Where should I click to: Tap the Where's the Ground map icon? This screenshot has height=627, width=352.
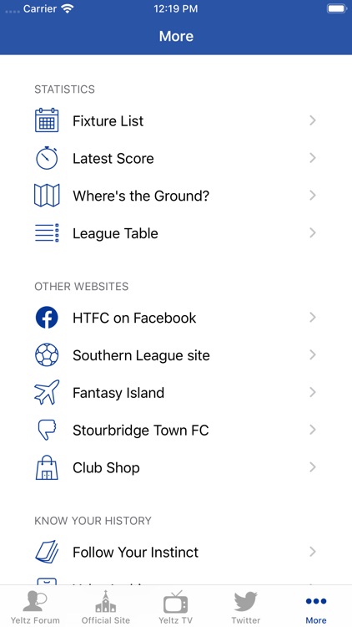(x=47, y=196)
